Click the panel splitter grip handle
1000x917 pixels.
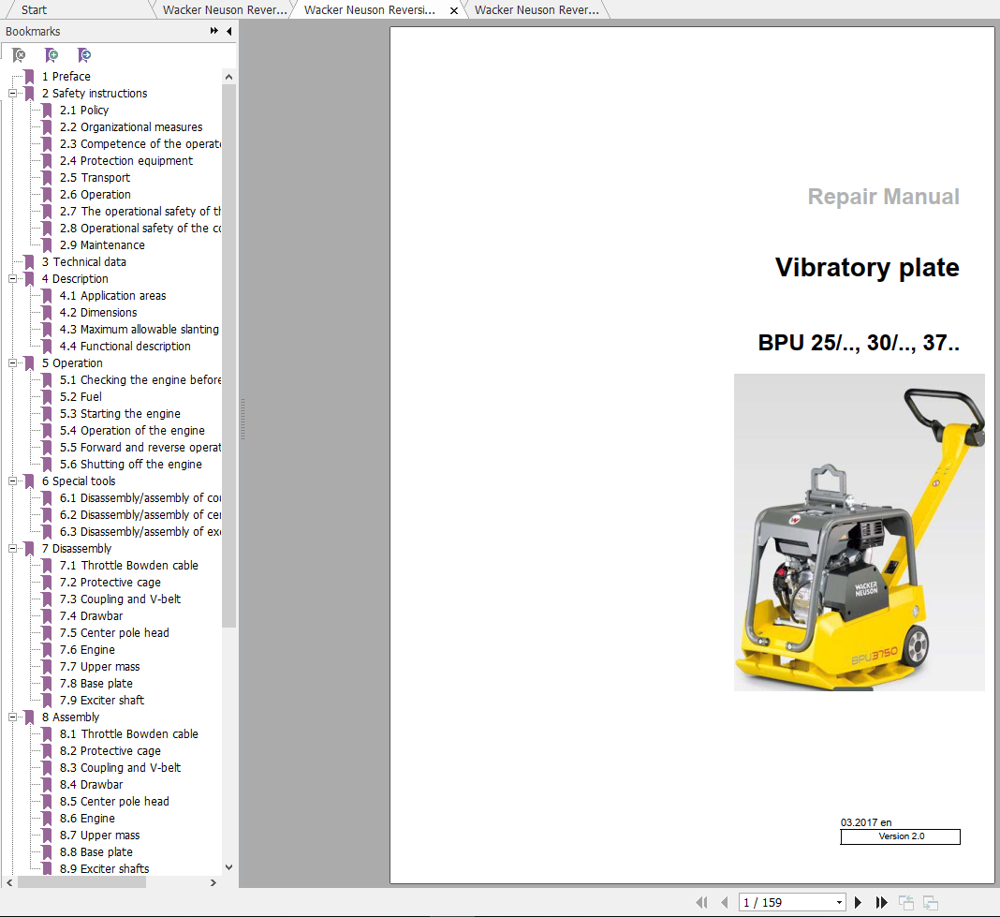pos(243,420)
